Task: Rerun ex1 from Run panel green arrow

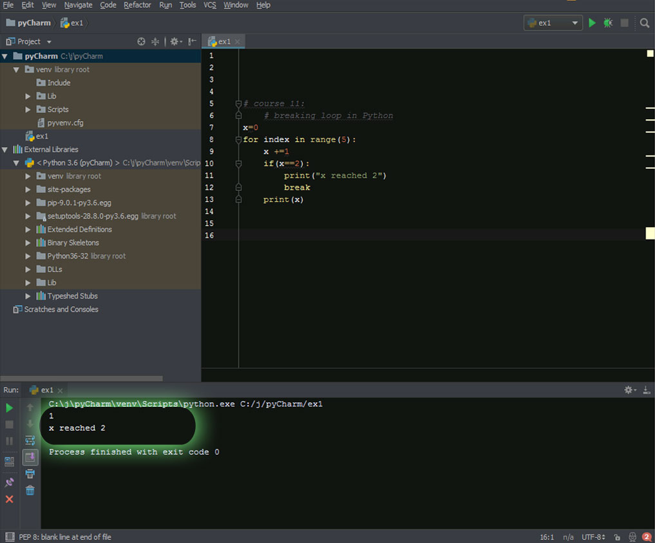Action: tap(9, 408)
